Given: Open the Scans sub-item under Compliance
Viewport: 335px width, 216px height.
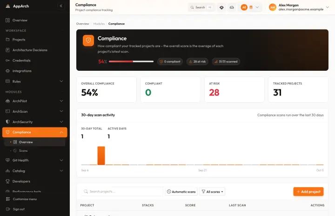Looking at the screenshot, I should click(34, 150).
